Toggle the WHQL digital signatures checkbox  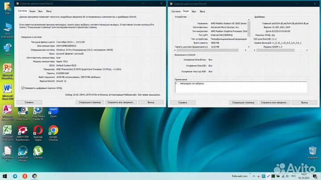pos(23,88)
